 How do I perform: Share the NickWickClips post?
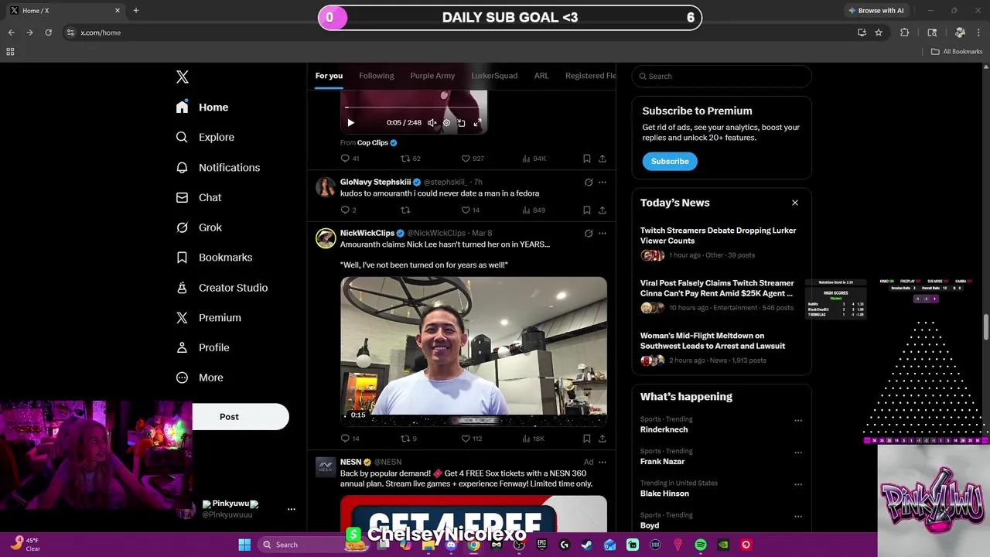(603, 439)
